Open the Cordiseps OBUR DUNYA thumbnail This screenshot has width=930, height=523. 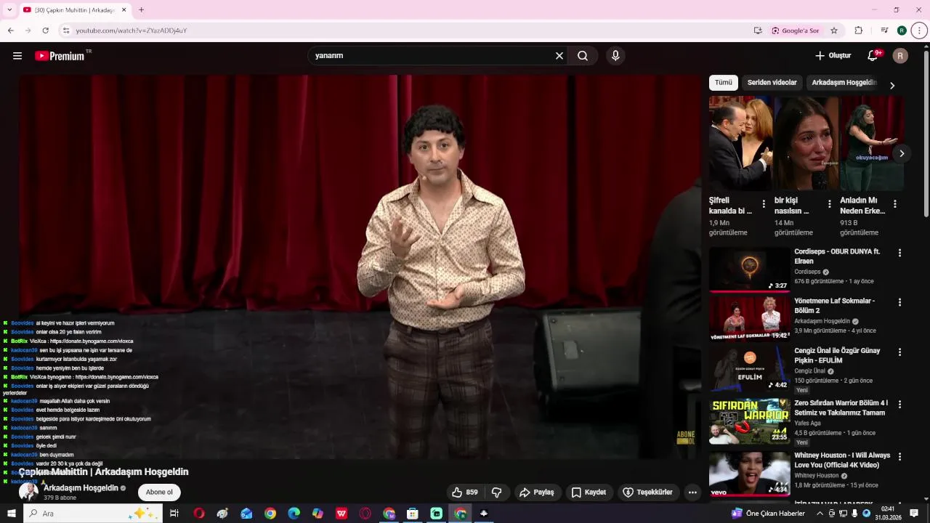pos(750,269)
